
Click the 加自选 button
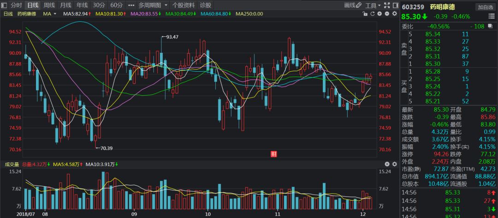click(x=486, y=7)
